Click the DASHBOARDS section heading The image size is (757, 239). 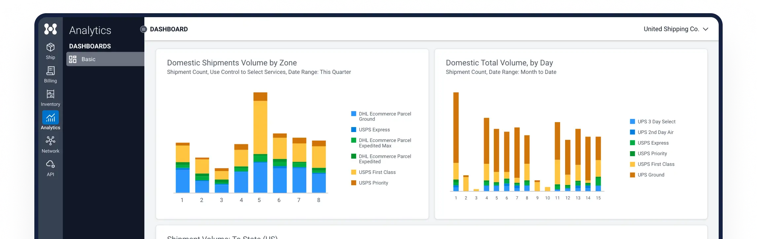coord(90,46)
